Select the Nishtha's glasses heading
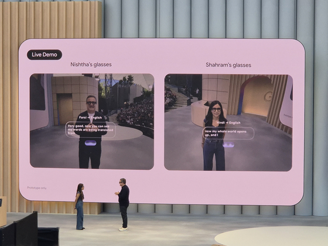 [x=91, y=64]
